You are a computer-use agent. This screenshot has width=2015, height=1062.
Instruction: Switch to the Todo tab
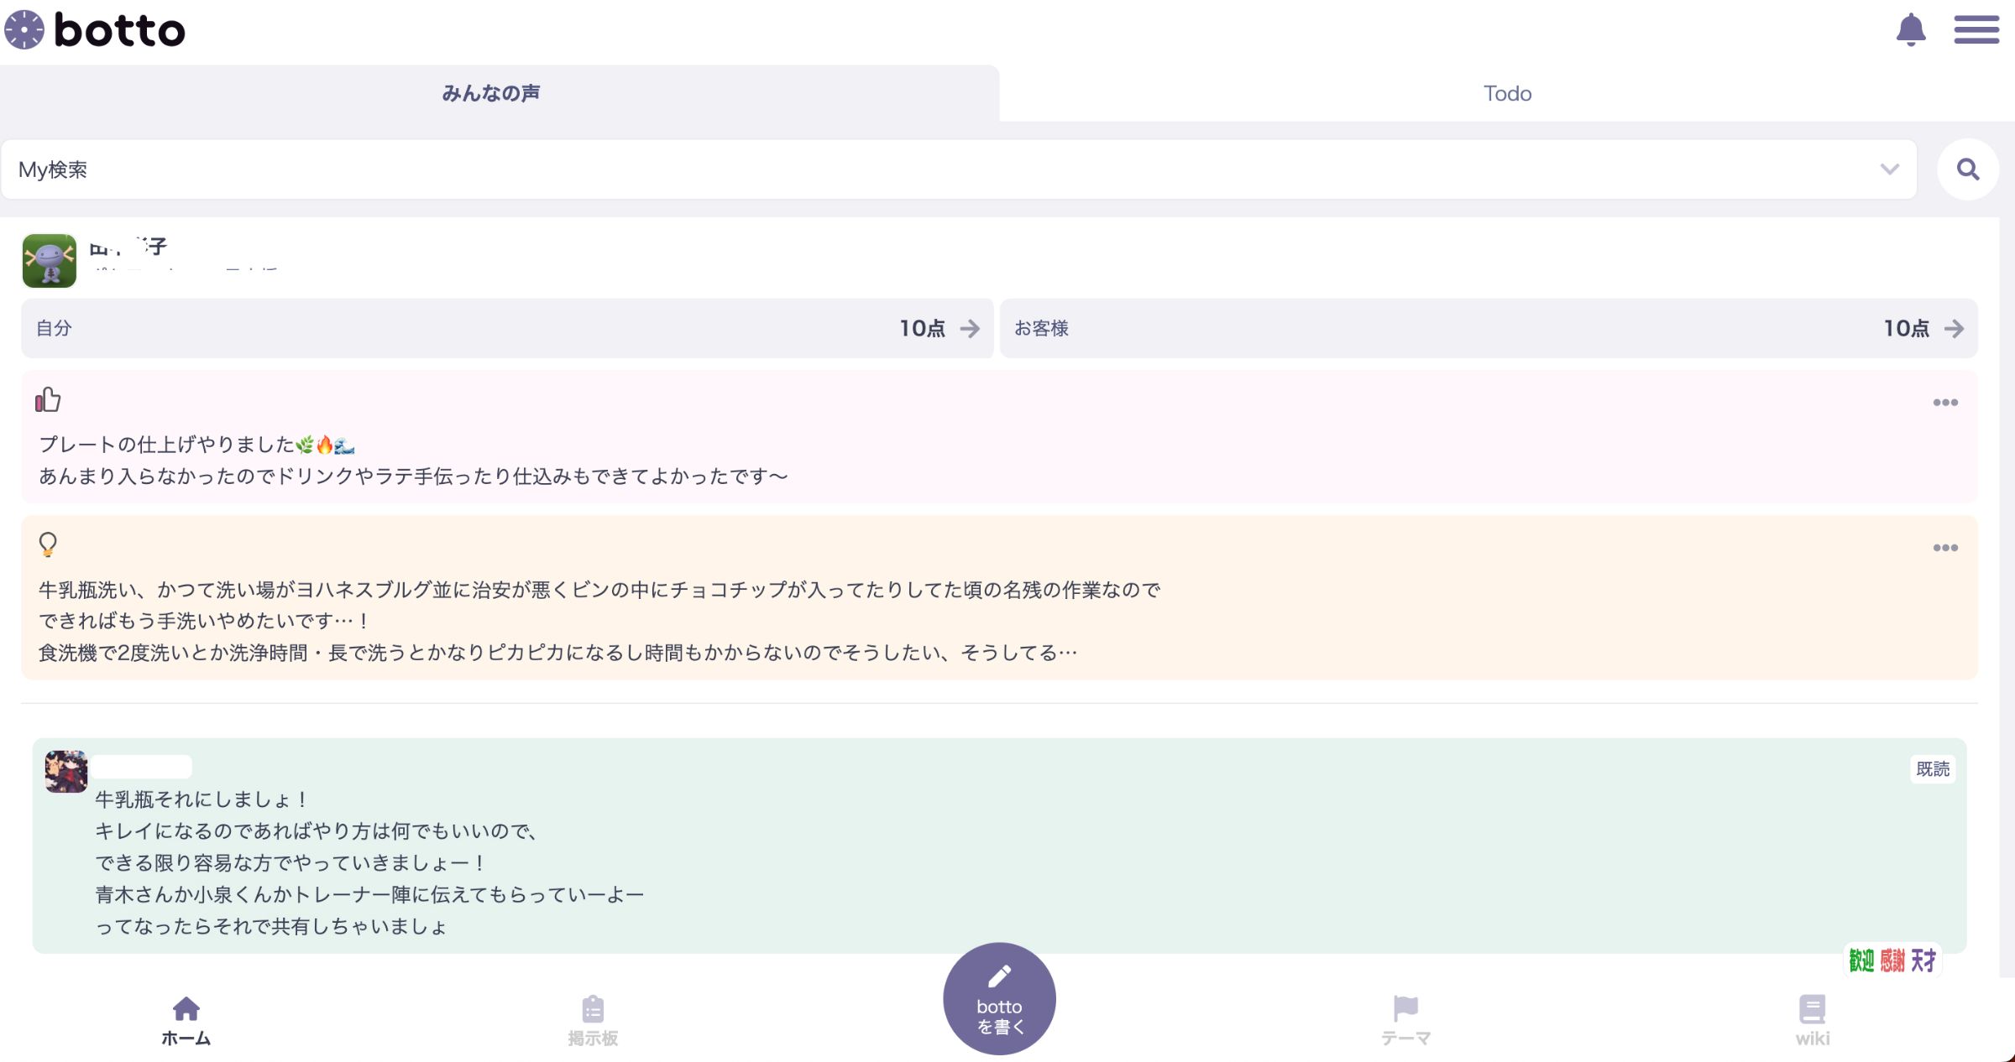click(1507, 93)
